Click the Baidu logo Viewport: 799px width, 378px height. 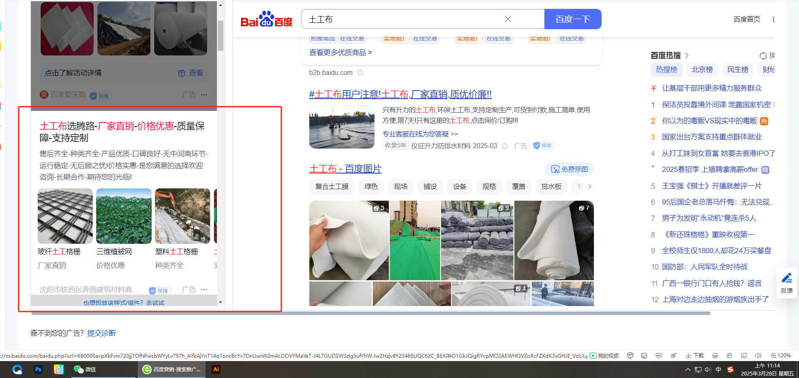pyautogui.click(x=266, y=19)
